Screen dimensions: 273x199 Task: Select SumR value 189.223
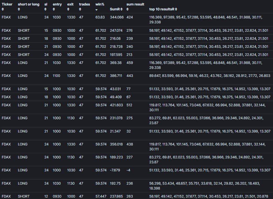(116, 157)
